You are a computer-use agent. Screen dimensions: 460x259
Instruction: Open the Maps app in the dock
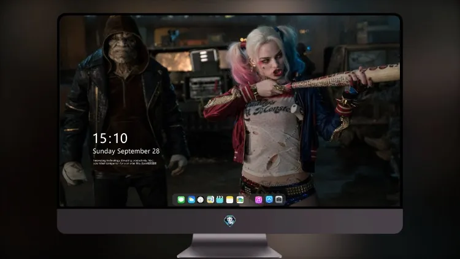tap(210, 200)
